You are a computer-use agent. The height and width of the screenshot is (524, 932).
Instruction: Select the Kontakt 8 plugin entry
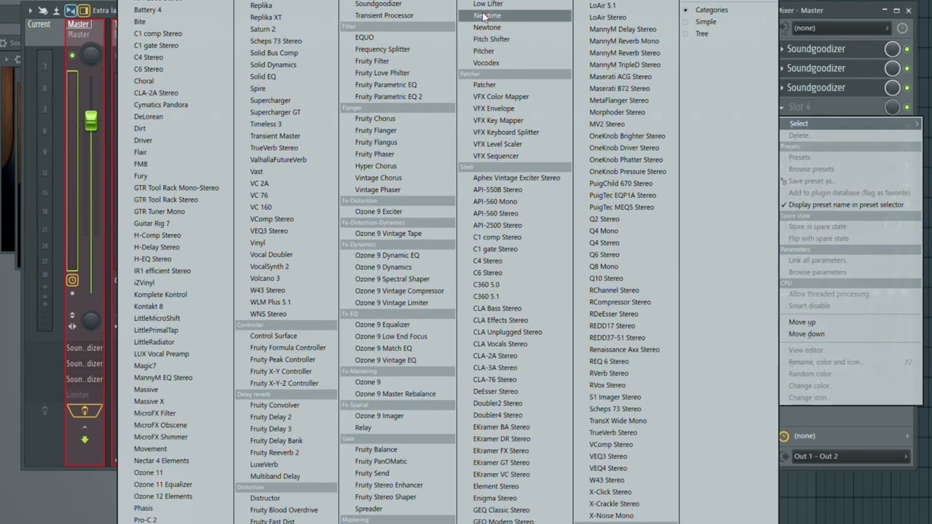point(148,306)
